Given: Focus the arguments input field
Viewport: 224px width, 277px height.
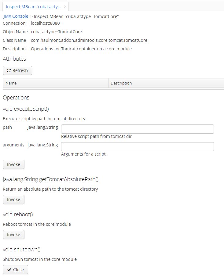Looking at the screenshot, I should tap(138, 147).
